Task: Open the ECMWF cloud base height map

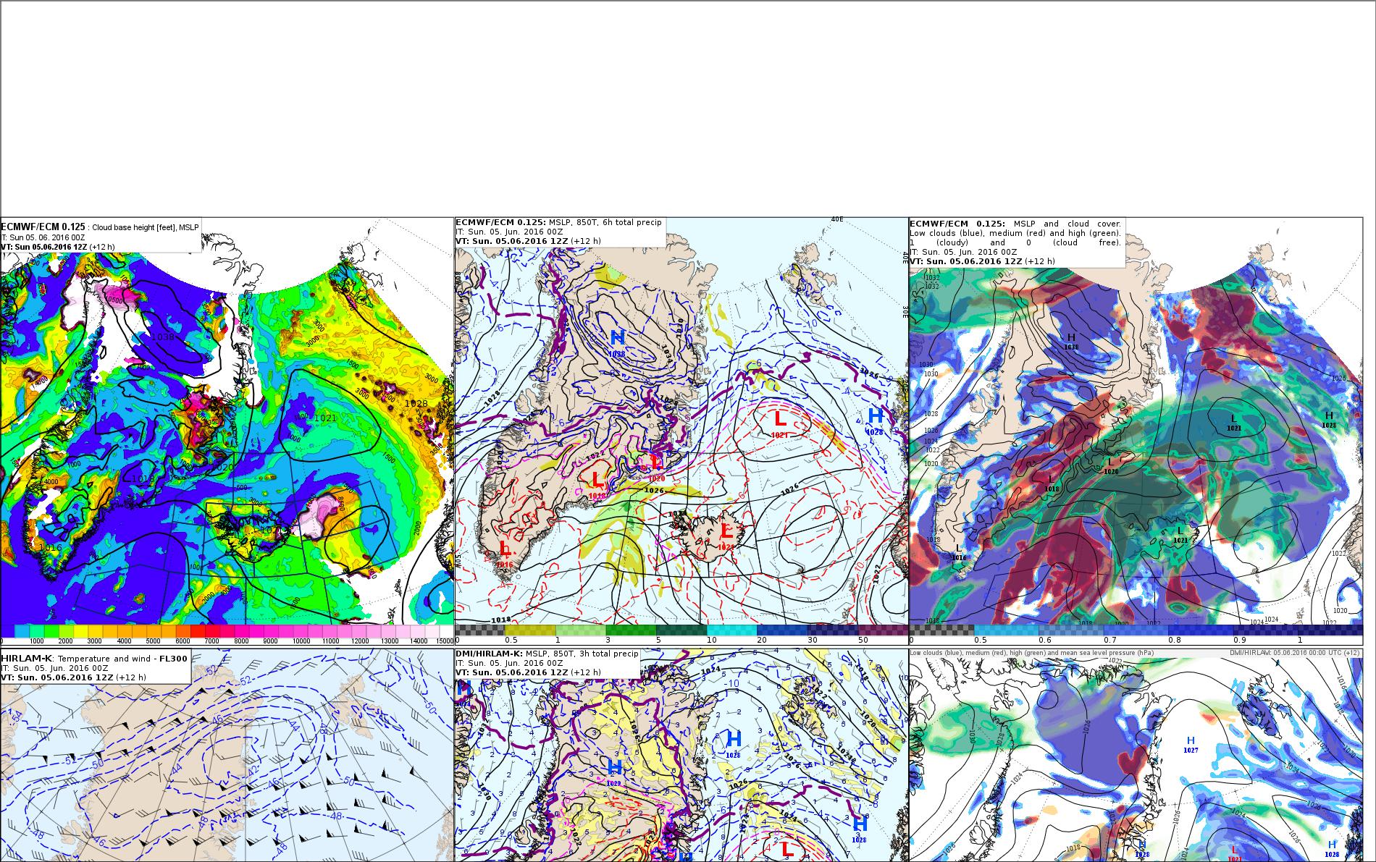Action: 227,431
